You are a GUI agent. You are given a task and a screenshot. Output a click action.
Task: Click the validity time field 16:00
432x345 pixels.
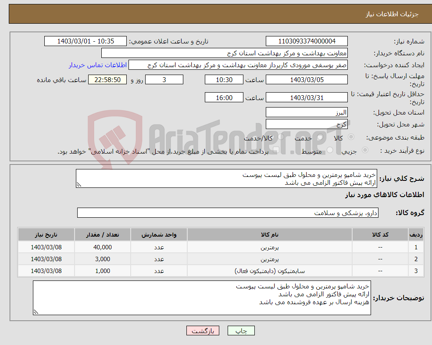(x=224, y=97)
